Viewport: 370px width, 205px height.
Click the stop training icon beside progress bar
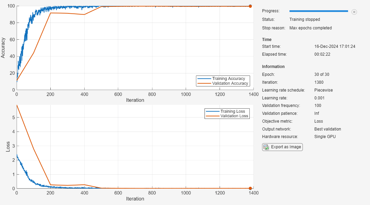tap(354, 12)
